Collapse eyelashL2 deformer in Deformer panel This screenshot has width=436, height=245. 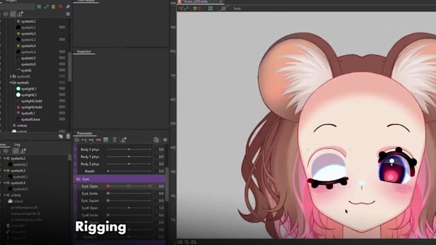[x=4, y=159]
